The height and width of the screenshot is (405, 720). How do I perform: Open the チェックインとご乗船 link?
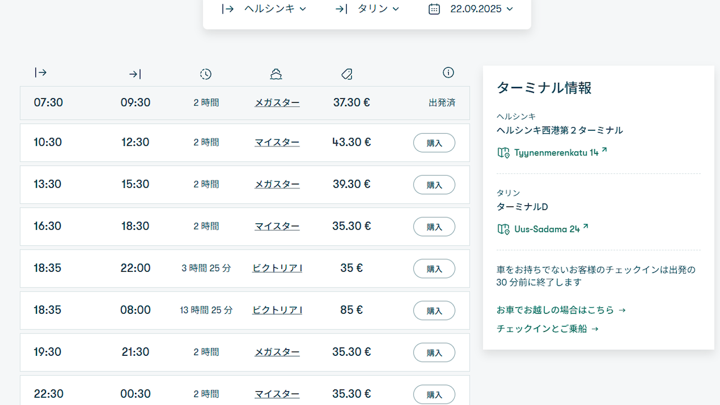pos(547,329)
